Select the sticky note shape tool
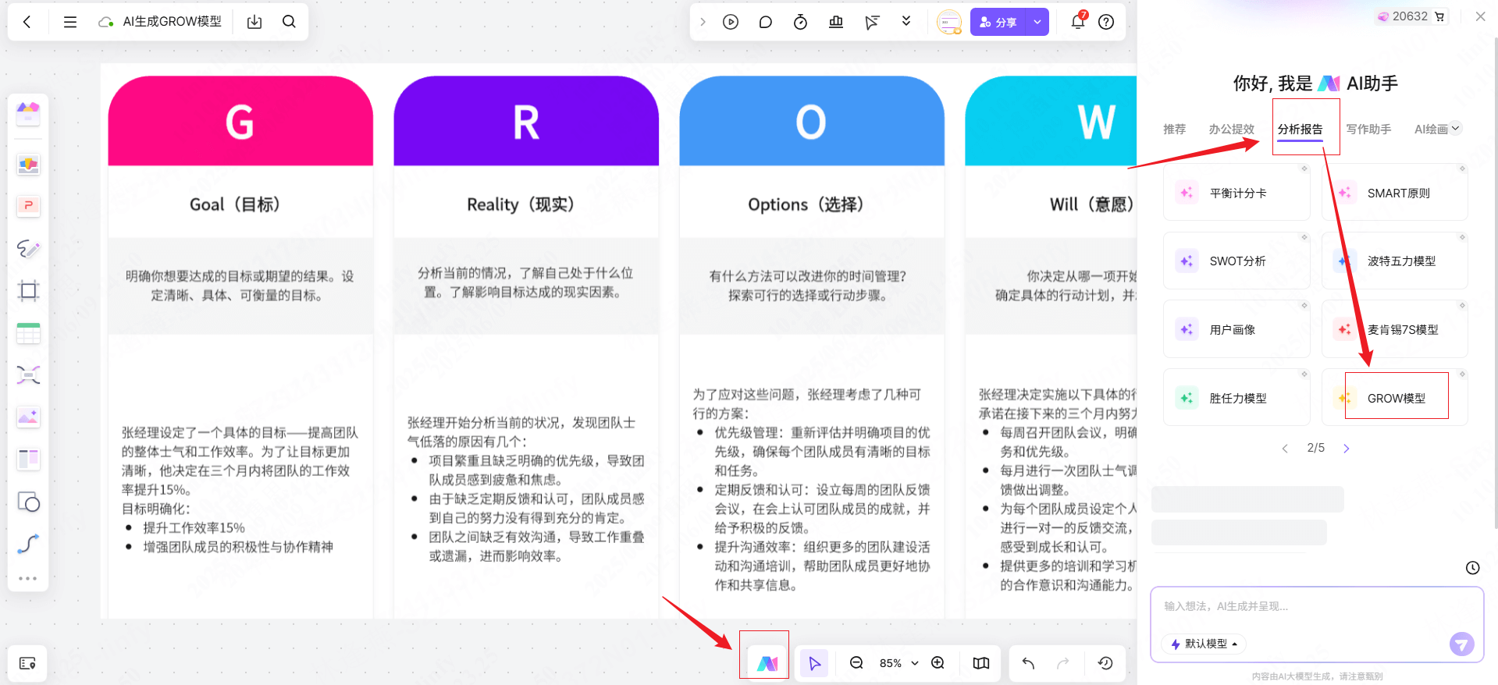1498x685 pixels. point(28,502)
